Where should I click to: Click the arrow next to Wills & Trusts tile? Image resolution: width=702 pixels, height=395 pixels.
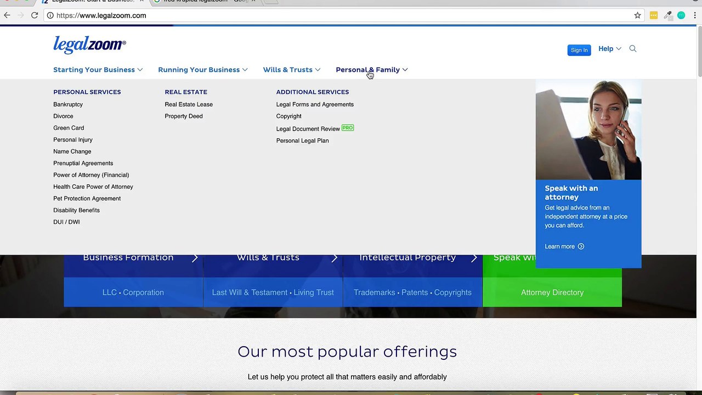pos(335,258)
